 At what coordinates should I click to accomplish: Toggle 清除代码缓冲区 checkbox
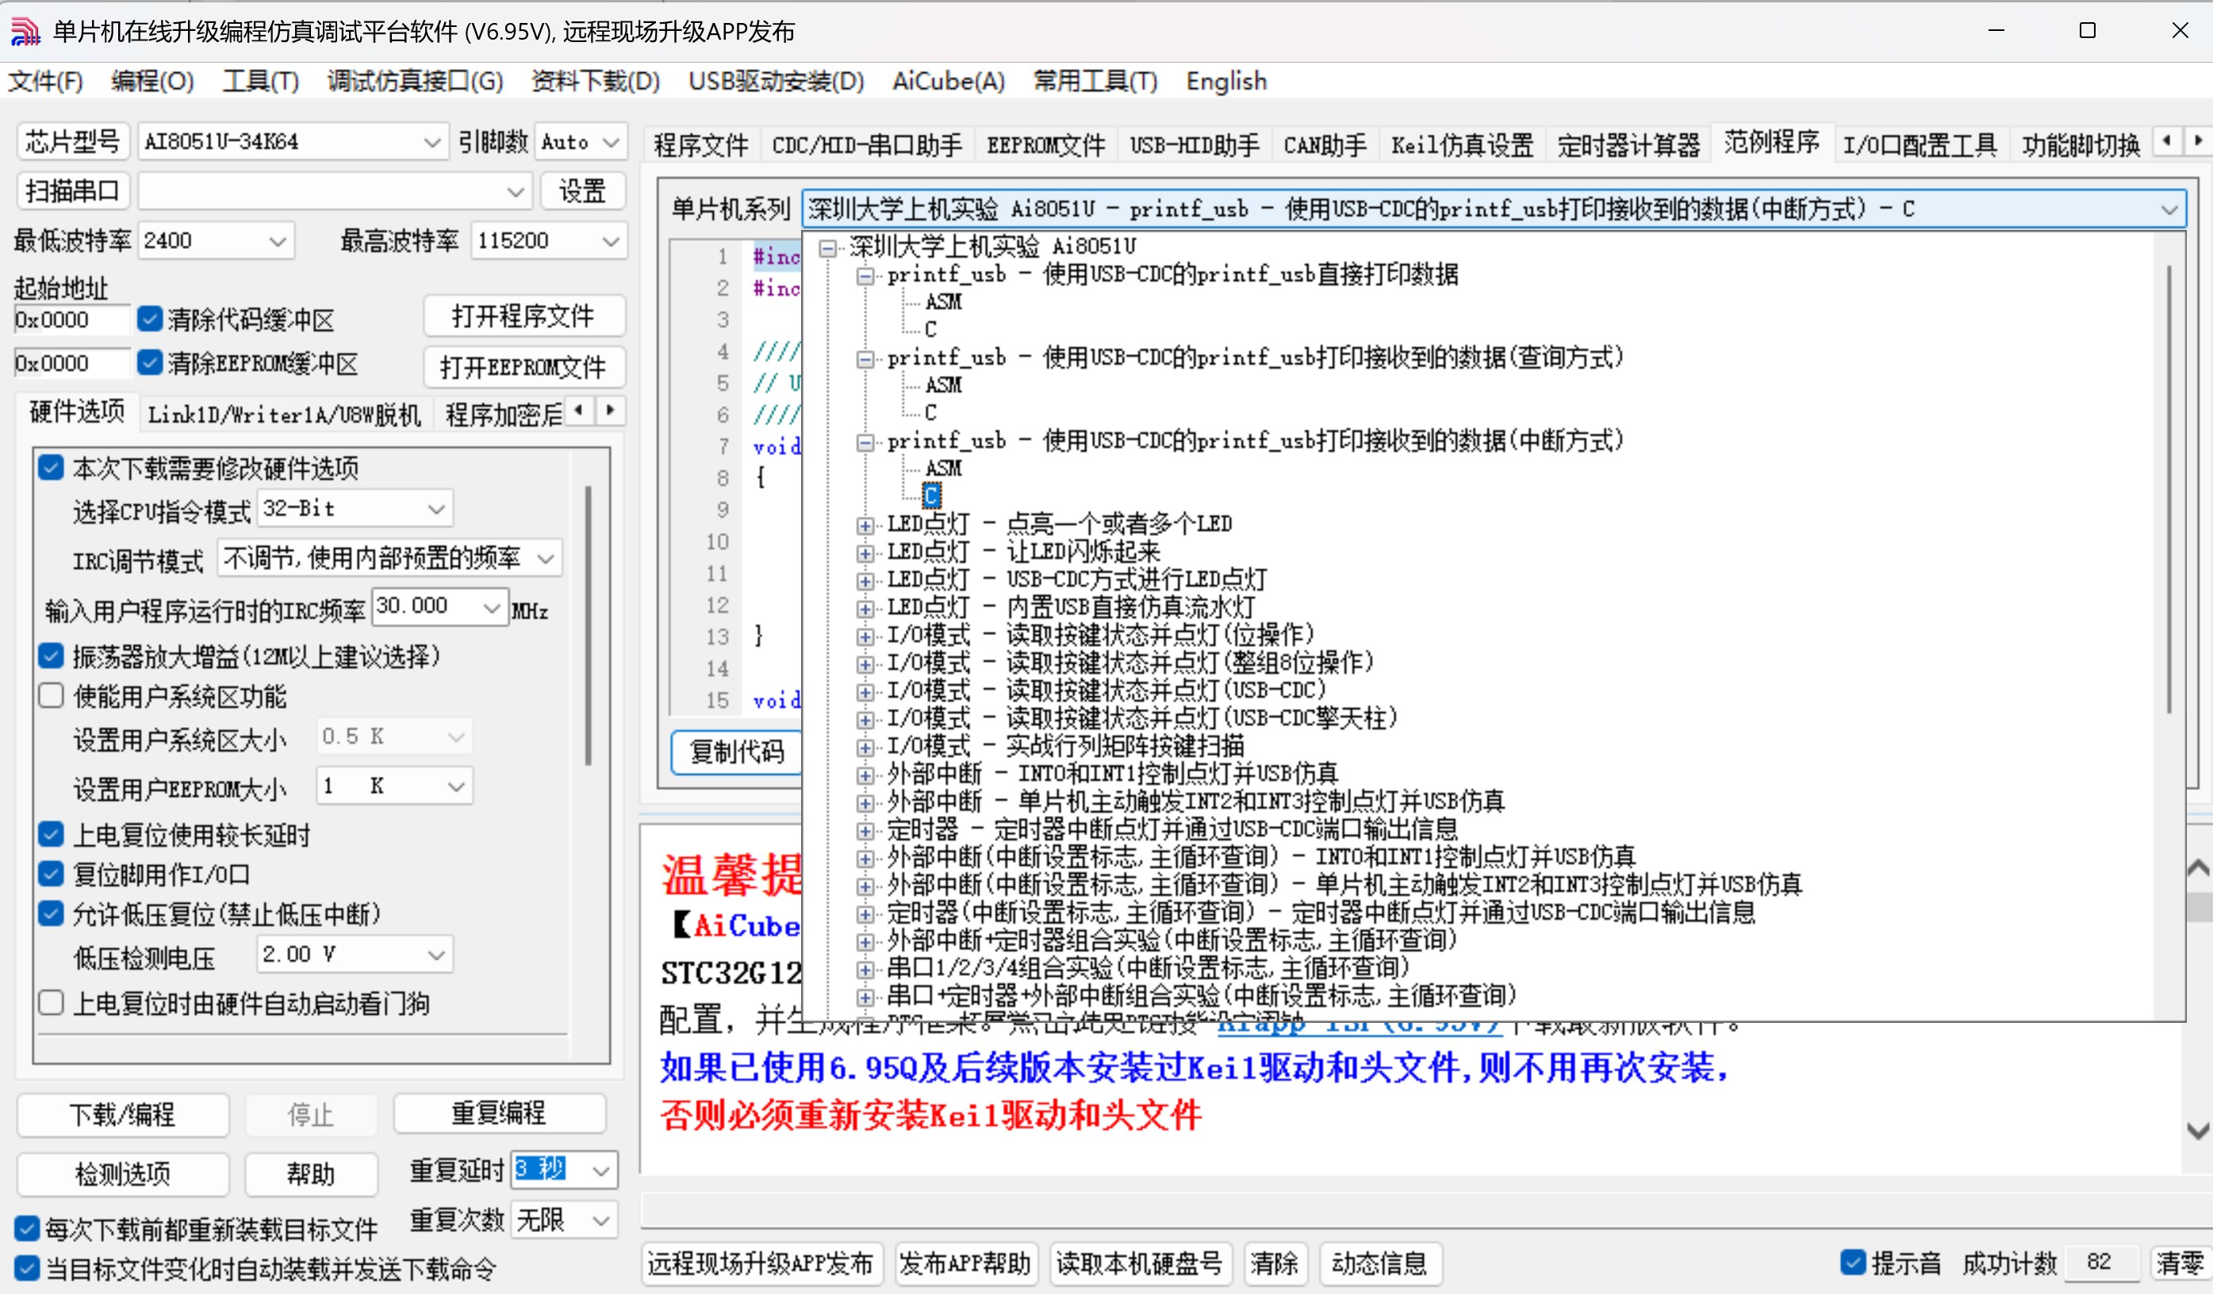[150, 319]
